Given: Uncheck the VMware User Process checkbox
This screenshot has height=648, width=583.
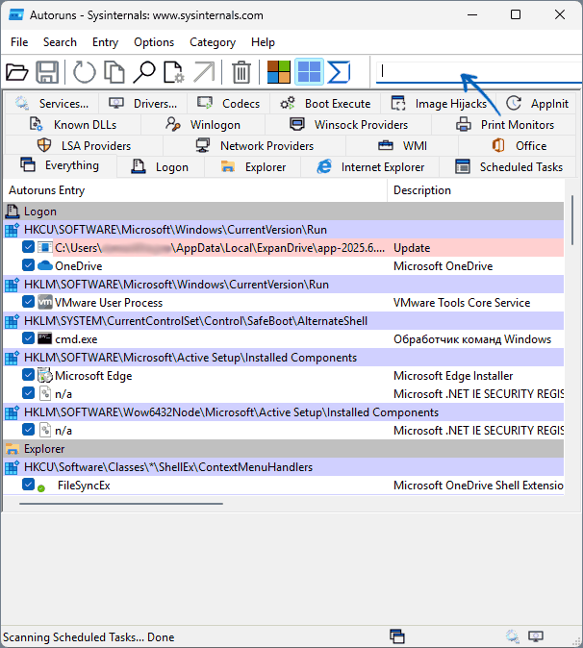Looking at the screenshot, I should click(28, 302).
